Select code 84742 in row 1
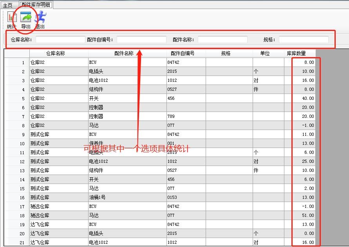The width and height of the screenshot is (349, 247). tap(186, 63)
